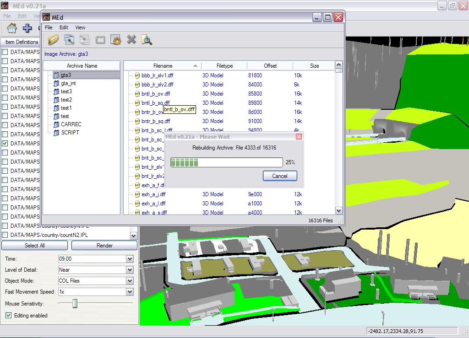Click the file icon beside bntl_b_ov.dff

(137, 94)
